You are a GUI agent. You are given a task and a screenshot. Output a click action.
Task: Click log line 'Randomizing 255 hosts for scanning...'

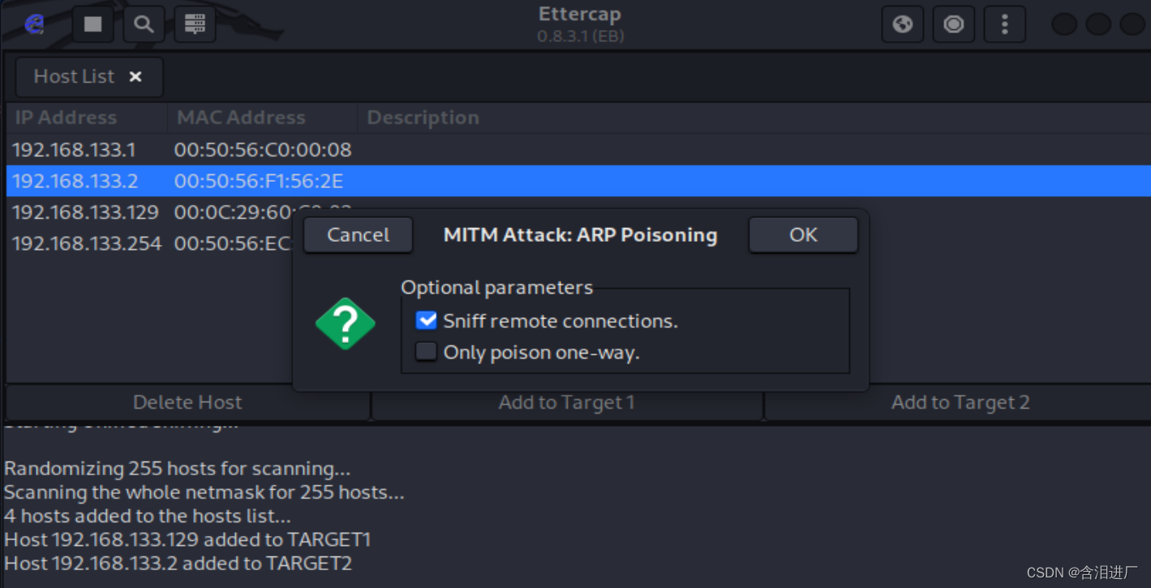[177, 469]
